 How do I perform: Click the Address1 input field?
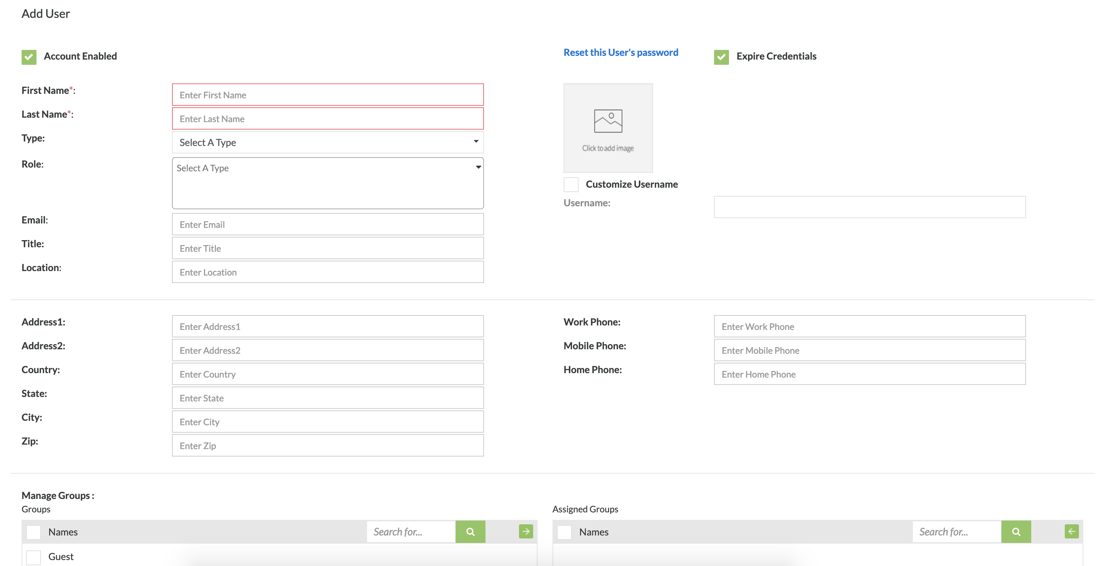tap(328, 327)
